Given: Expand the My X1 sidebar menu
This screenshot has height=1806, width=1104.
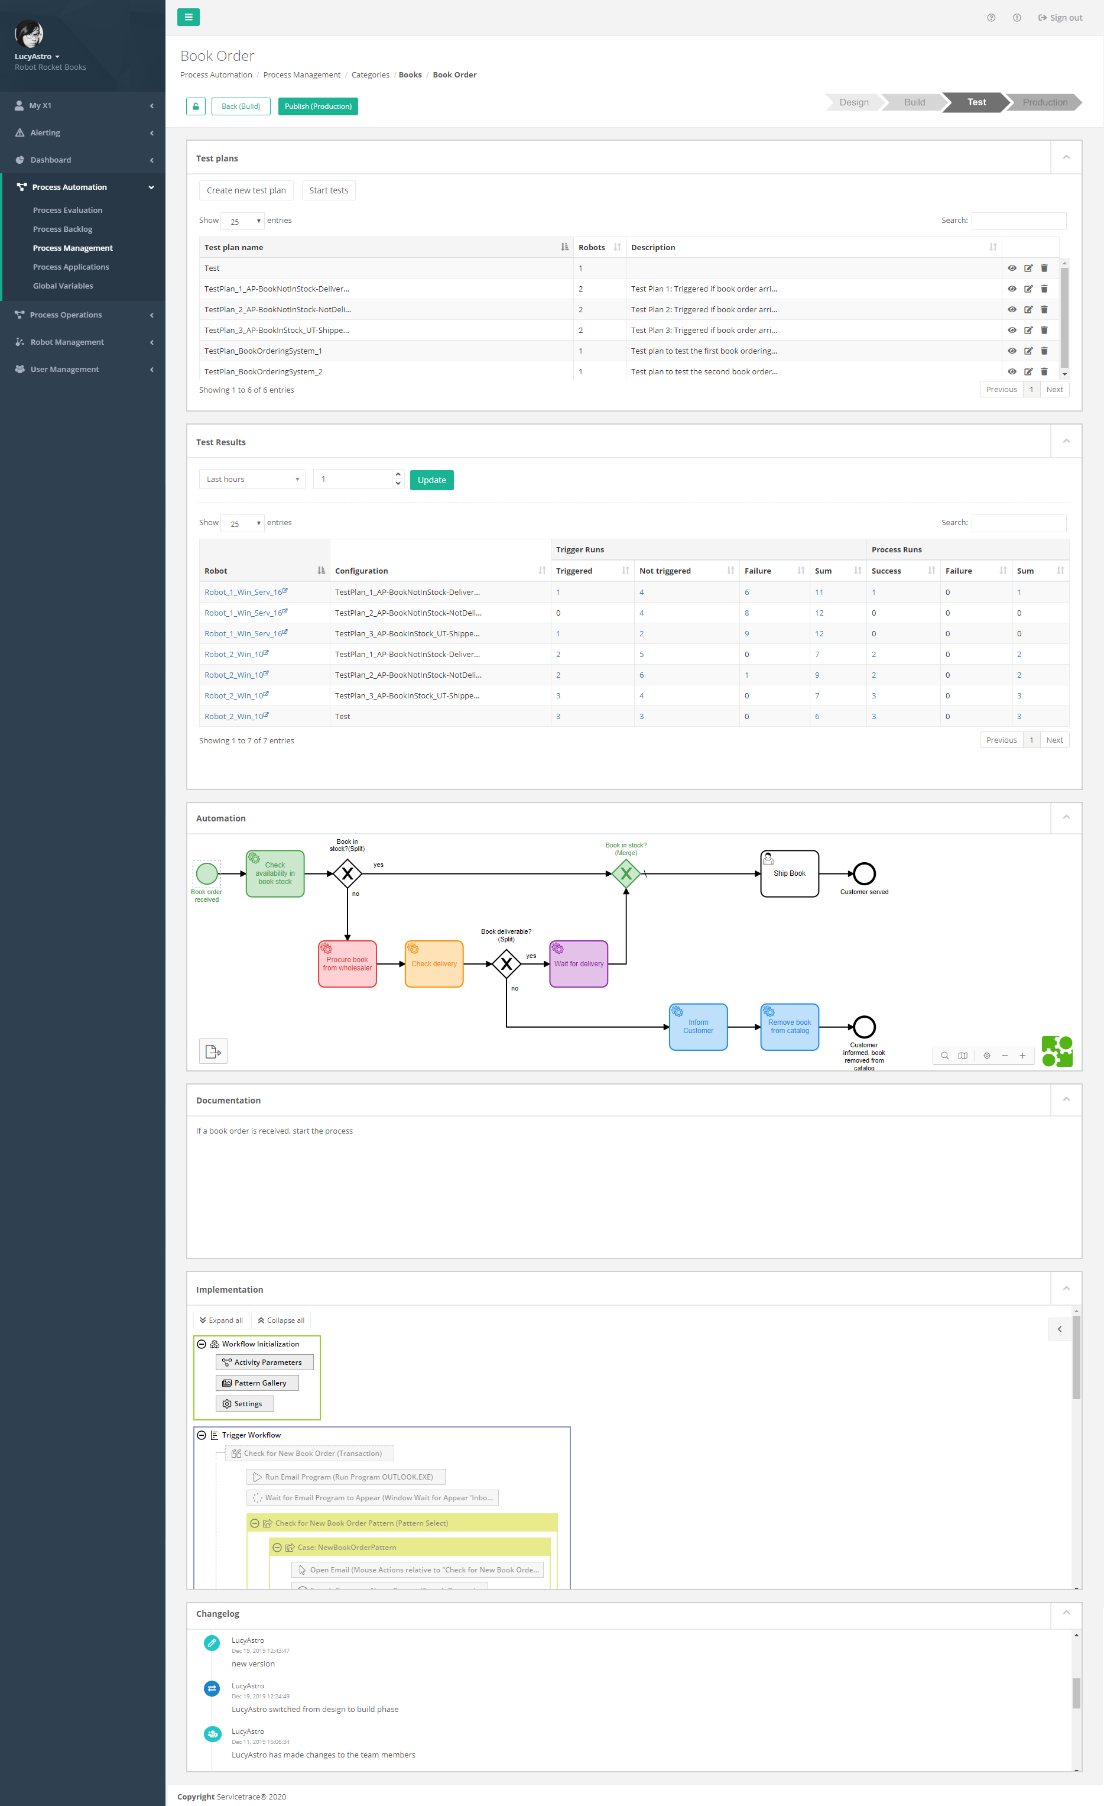Looking at the screenshot, I should 83,105.
